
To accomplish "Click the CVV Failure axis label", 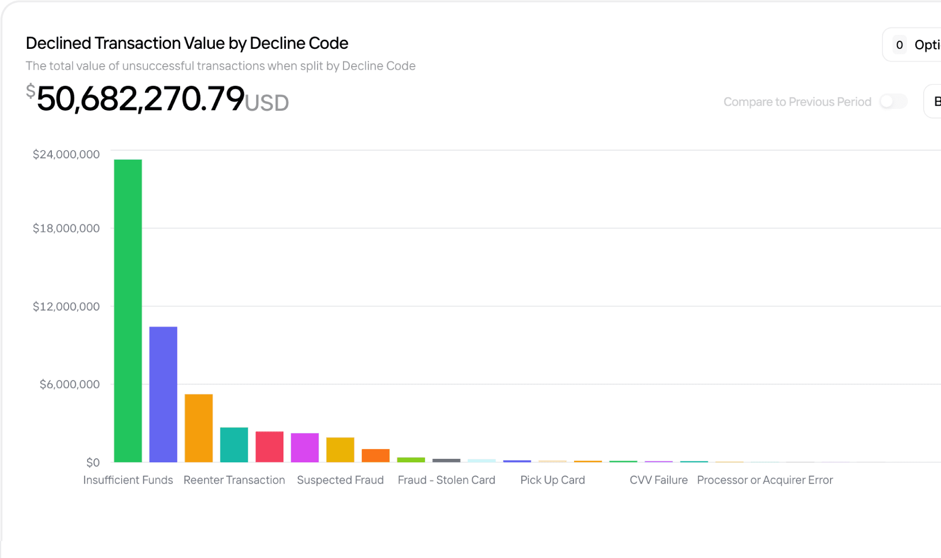I will [x=659, y=480].
